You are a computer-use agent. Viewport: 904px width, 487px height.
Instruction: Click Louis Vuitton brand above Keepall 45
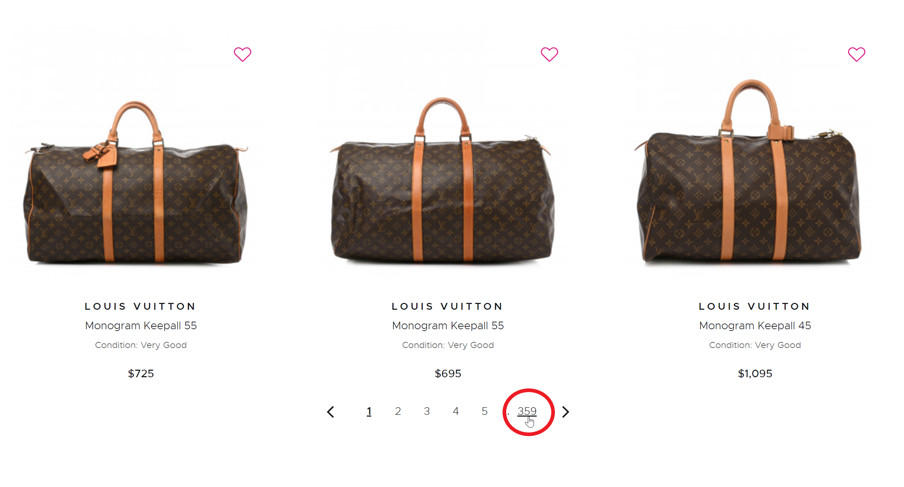(755, 306)
